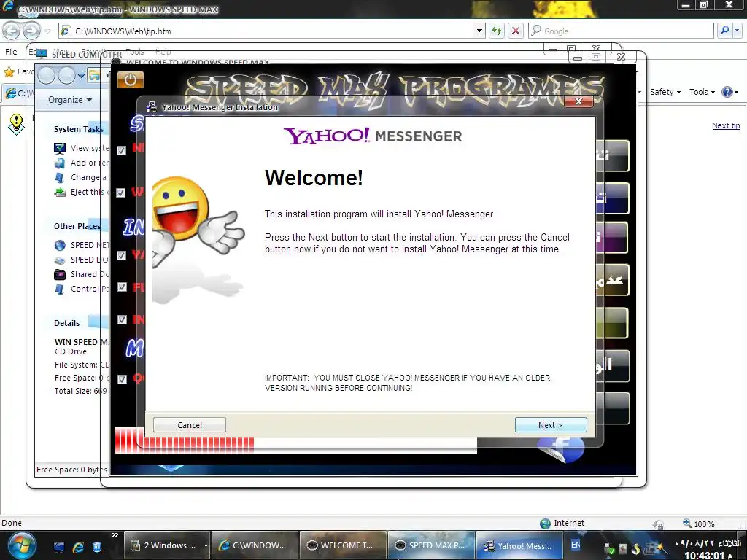Click the 'Other Places' section header
This screenshot has width=747, height=560.
click(77, 226)
